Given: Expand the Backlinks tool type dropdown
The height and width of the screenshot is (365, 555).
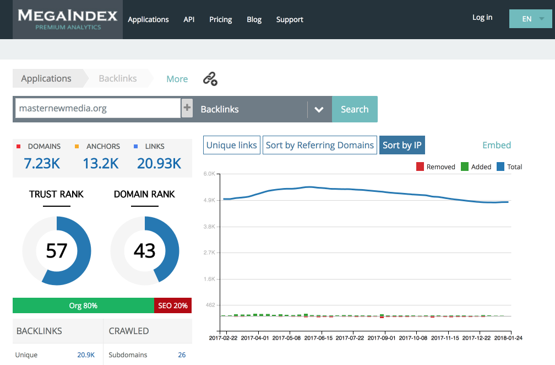Looking at the screenshot, I should coord(319,110).
